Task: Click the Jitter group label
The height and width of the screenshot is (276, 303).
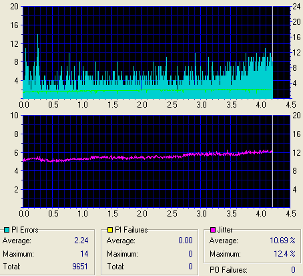Action: 225,230
